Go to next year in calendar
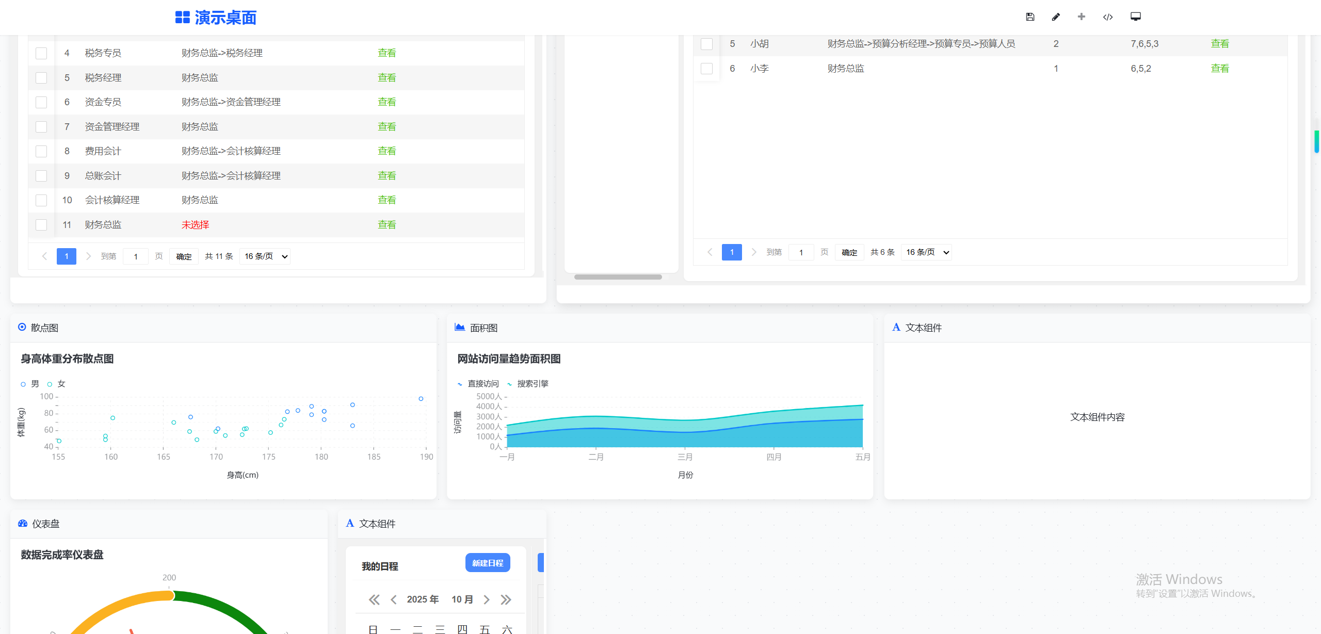 [506, 599]
